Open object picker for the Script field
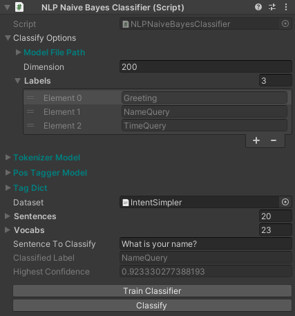This screenshot has height=316, width=295. 285,24
